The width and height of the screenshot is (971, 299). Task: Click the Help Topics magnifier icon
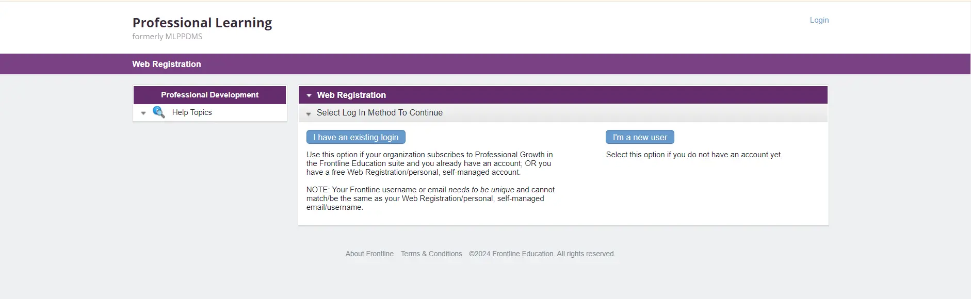click(x=158, y=112)
